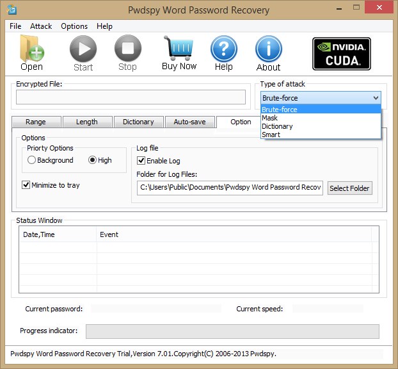This screenshot has width=398, height=369.
Task: Click the Current speed value field
Action: click(x=328, y=309)
